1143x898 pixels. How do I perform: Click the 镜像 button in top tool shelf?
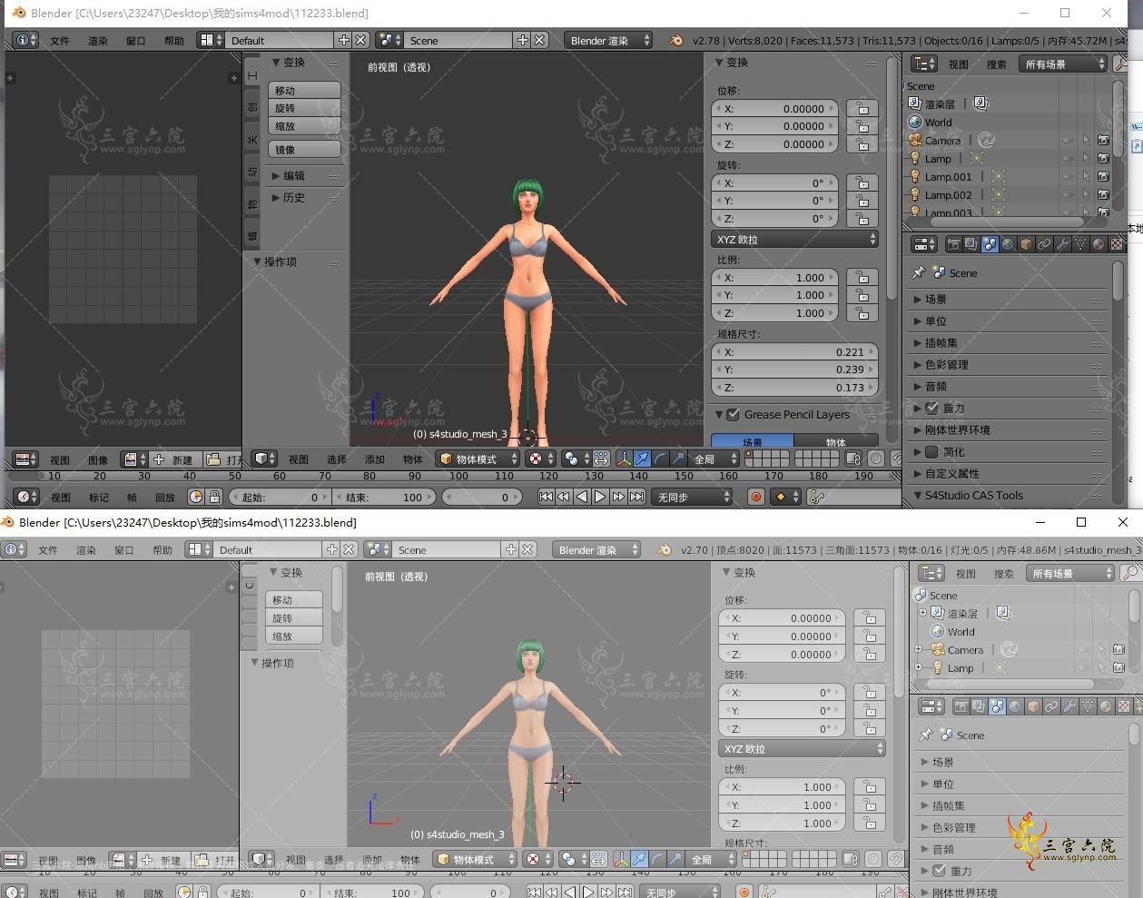tap(304, 149)
